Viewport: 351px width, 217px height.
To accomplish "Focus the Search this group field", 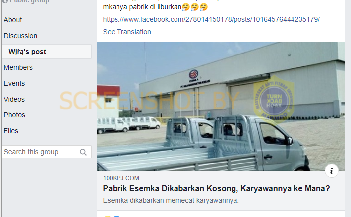I will click(47, 152).
